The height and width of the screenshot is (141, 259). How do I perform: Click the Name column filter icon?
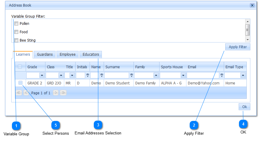pyautogui.click(x=102, y=75)
